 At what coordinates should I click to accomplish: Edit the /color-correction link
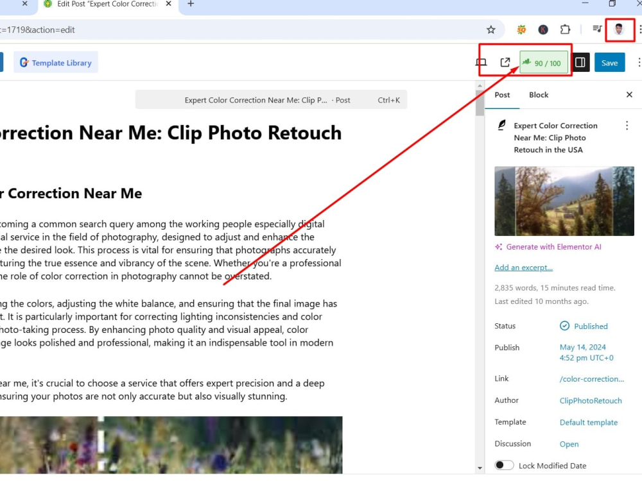click(592, 379)
